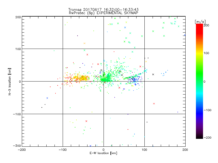Viewport: 218px width, 163px height.
Task: Click the 100 label on the color bar scale
Action: pos(206,53)
